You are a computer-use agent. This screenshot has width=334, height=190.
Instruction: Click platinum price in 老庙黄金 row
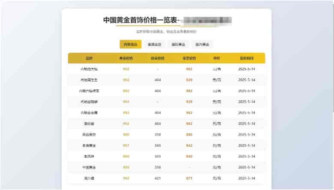158,145
